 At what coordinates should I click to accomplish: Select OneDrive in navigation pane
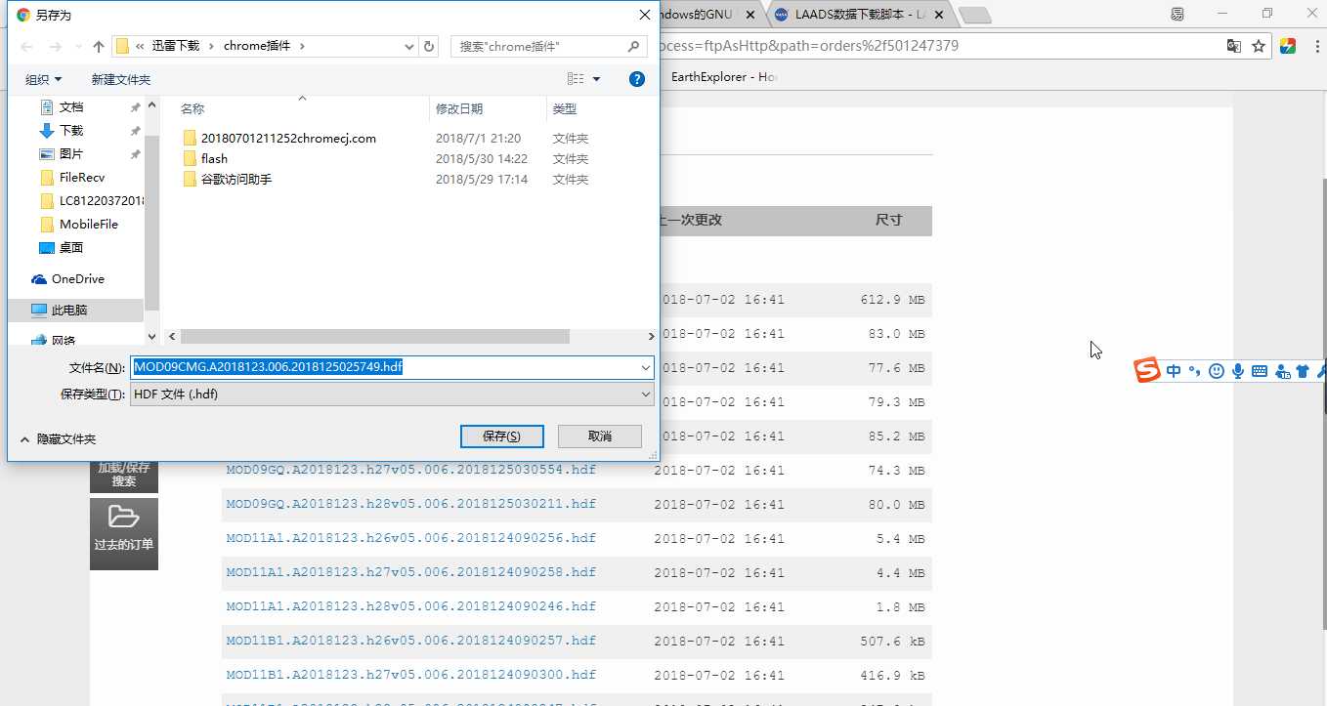[x=77, y=278]
